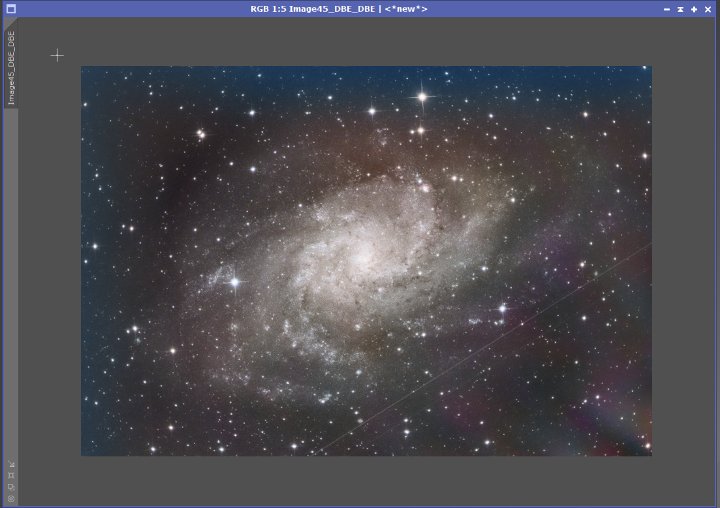Minimize the Image45_DBE_DBE image window

pyautogui.click(x=666, y=9)
